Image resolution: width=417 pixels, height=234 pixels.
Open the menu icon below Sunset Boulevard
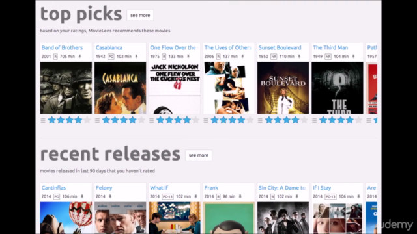[260, 120]
